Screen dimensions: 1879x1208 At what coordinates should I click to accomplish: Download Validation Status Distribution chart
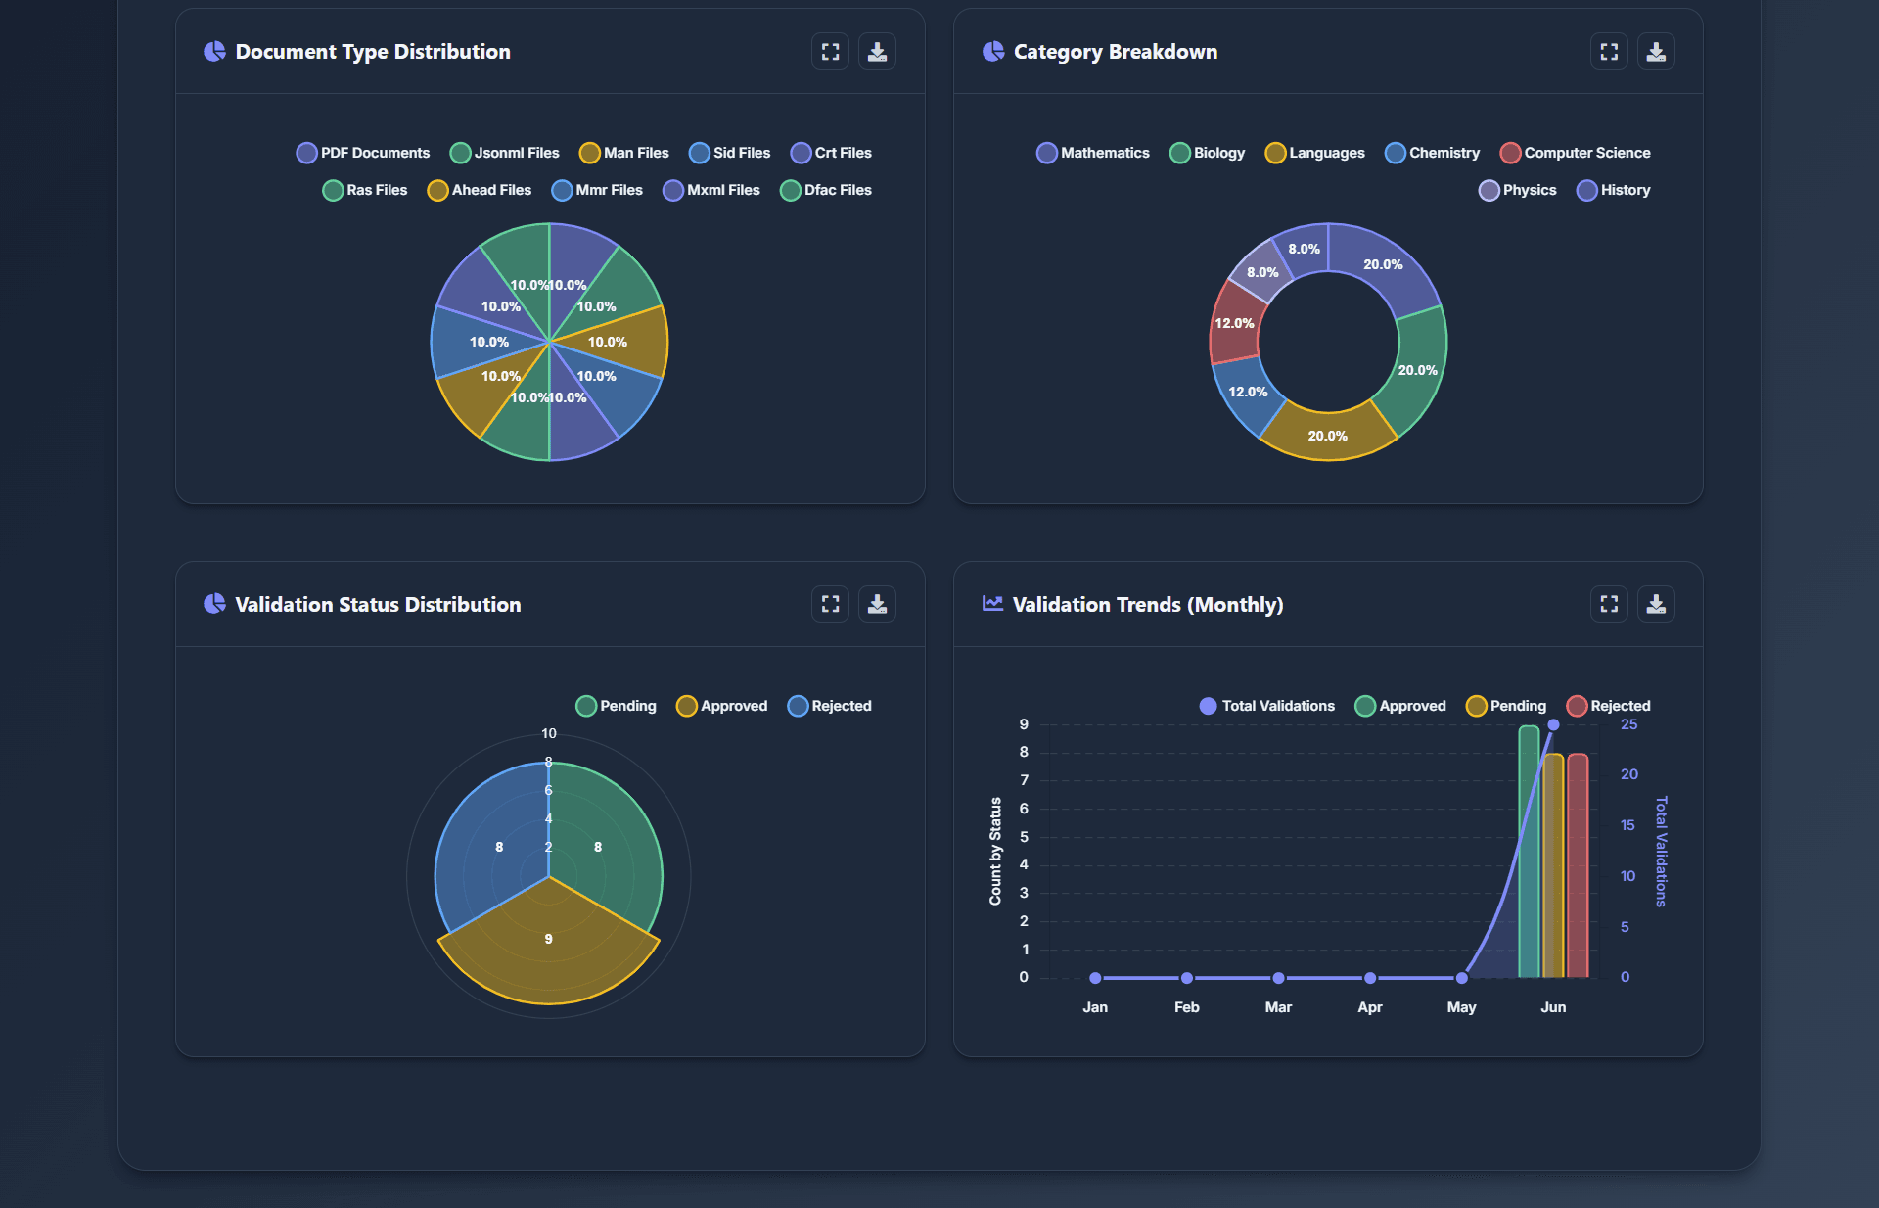[x=877, y=604]
